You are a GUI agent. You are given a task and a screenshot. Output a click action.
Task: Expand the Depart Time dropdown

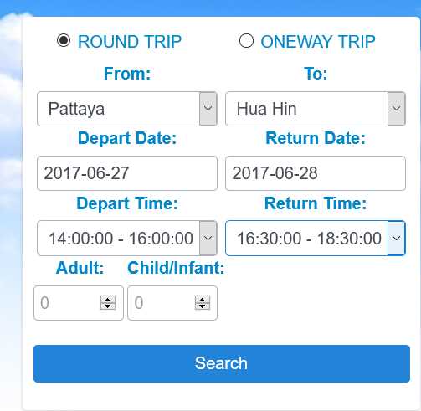tap(127, 239)
